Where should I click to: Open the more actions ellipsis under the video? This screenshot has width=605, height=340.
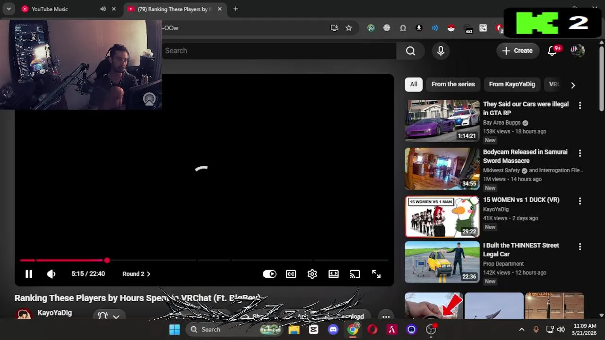(x=386, y=316)
